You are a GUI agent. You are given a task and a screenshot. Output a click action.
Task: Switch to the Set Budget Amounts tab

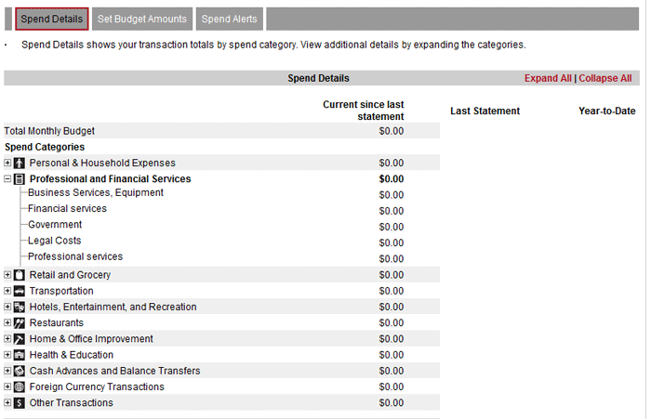point(142,19)
